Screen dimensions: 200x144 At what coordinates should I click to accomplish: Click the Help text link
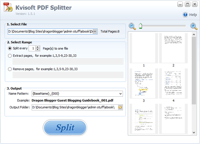click(x=193, y=15)
